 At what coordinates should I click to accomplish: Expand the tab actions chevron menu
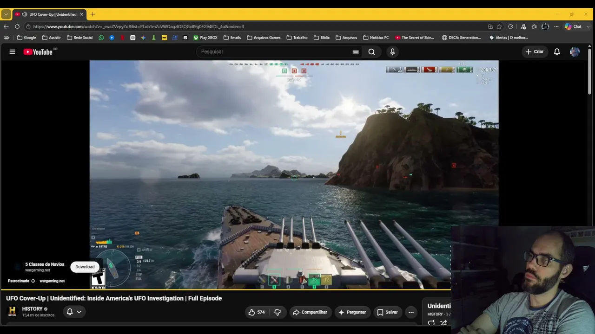click(6, 14)
